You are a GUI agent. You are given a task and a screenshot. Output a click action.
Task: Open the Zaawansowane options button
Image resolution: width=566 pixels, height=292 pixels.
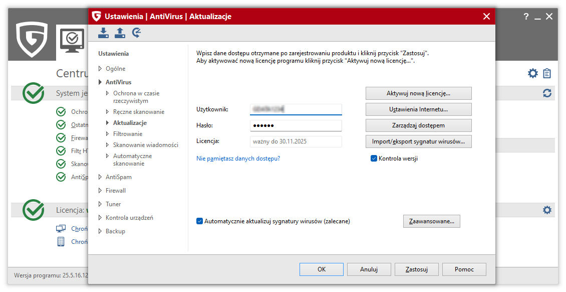[x=431, y=221]
